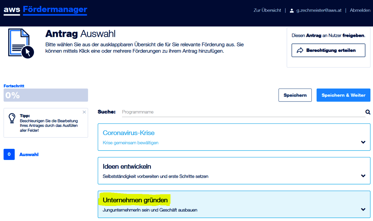Dismiss the Tipp box with X
Image resolution: width=373 pixels, height=221 pixels.
84,112
